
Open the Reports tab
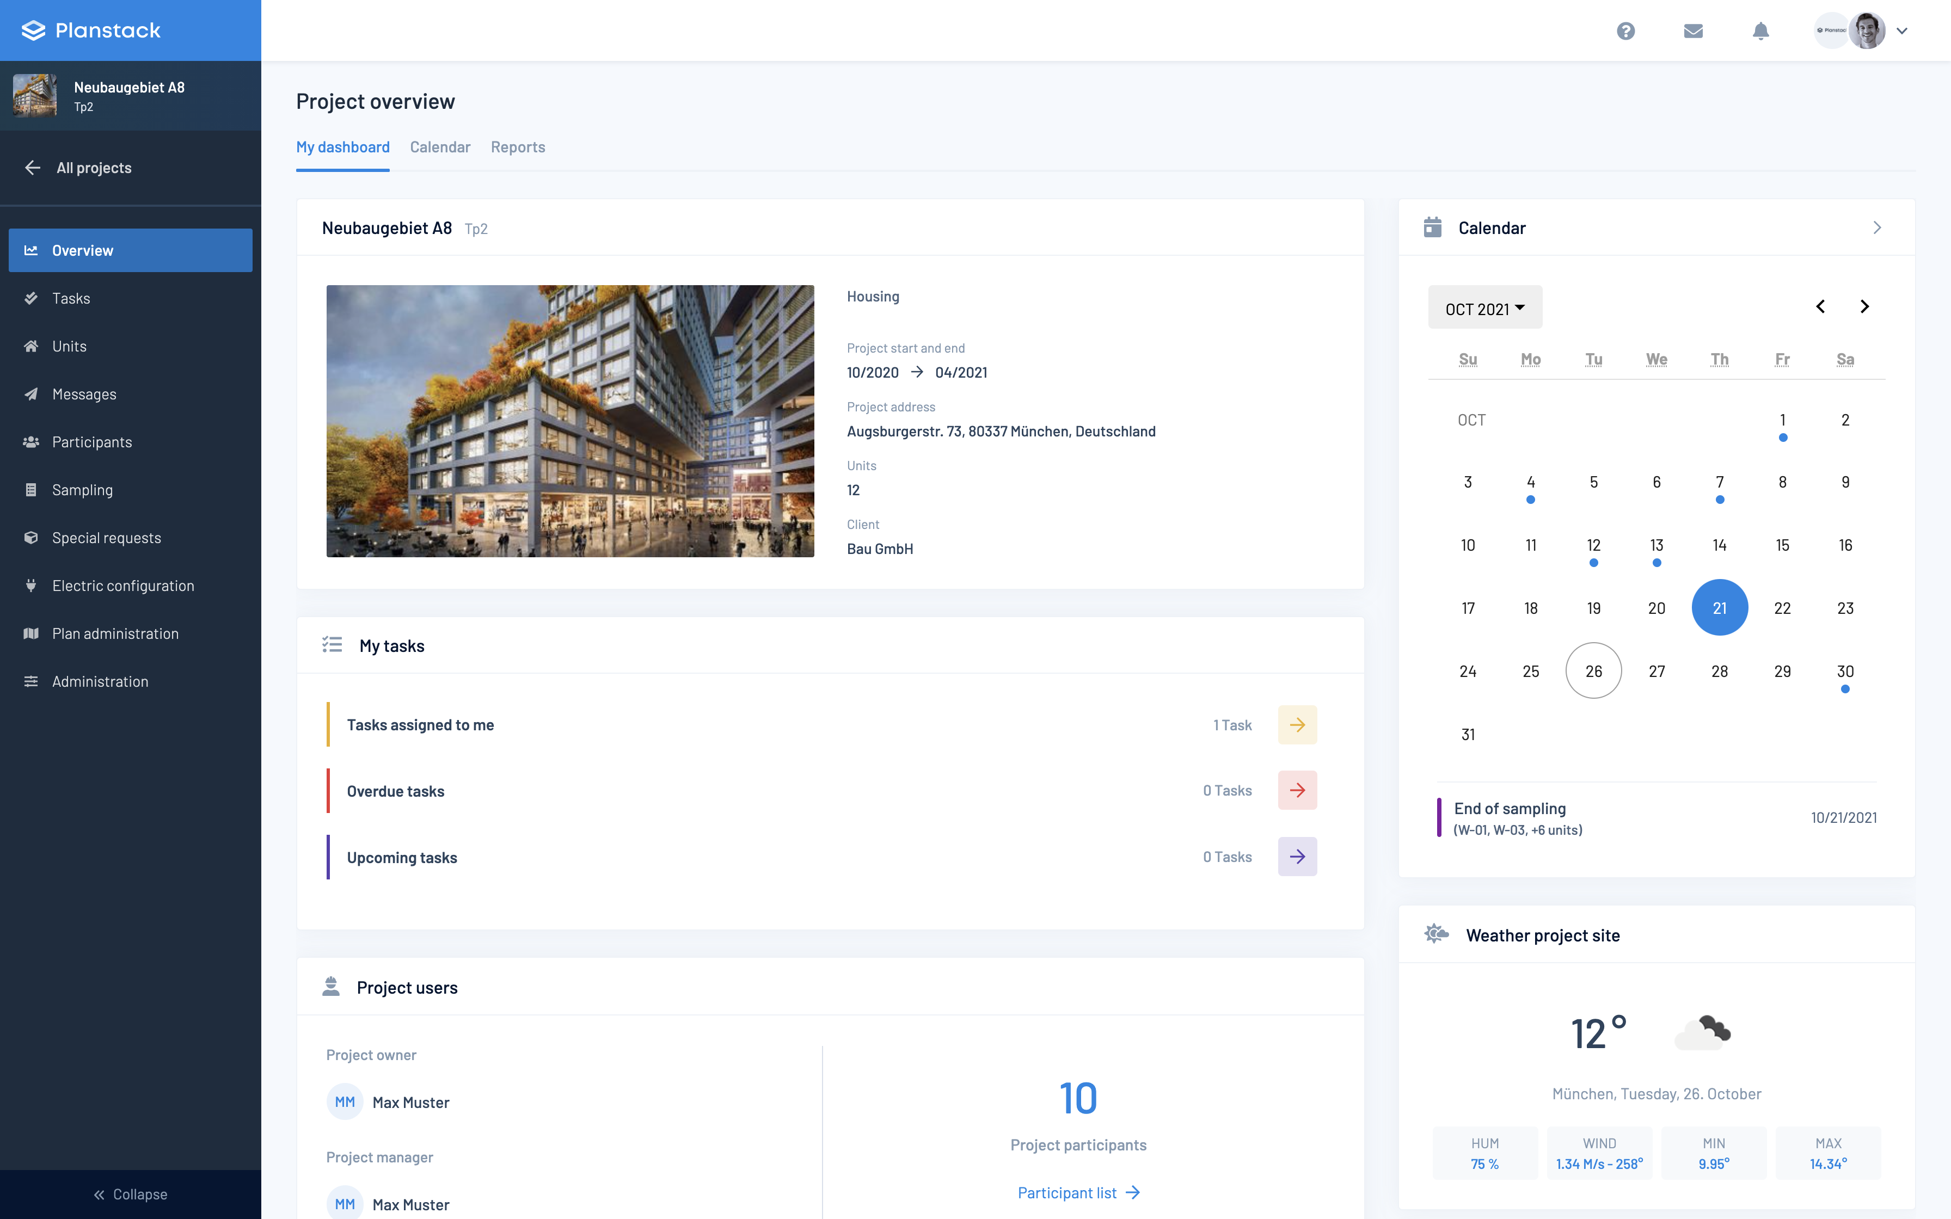tap(518, 147)
